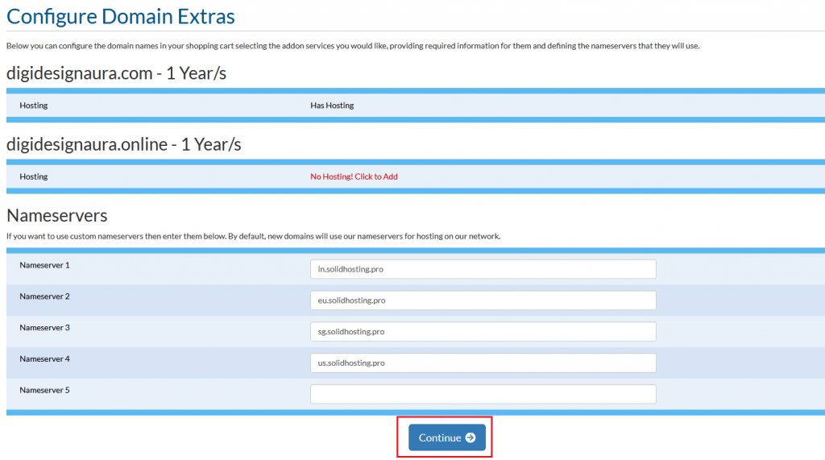Click the digidesignaura.com - 1 Year/s heading
This screenshot has height=460, width=825.
click(116, 73)
